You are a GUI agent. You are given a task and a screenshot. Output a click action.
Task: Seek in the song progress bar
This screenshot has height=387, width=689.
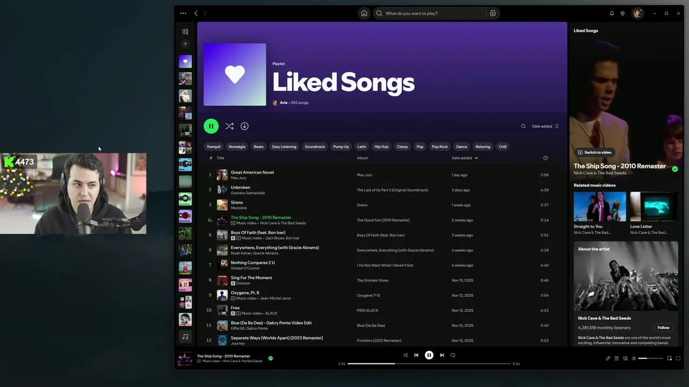pyautogui.click(x=429, y=364)
